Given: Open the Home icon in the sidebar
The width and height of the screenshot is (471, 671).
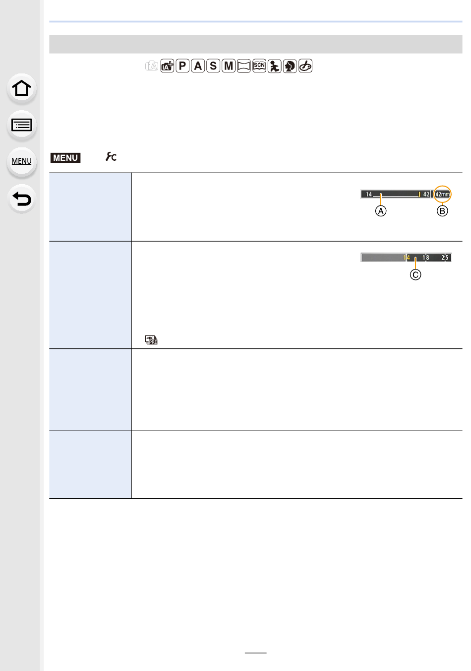Looking at the screenshot, I should pyautogui.click(x=21, y=88).
